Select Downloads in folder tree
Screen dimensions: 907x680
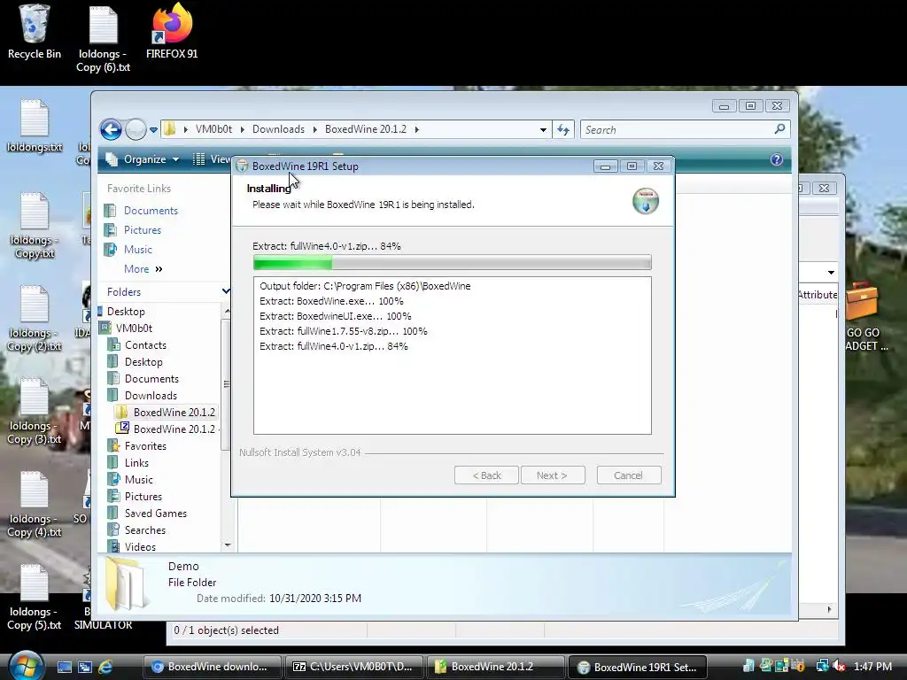151,396
